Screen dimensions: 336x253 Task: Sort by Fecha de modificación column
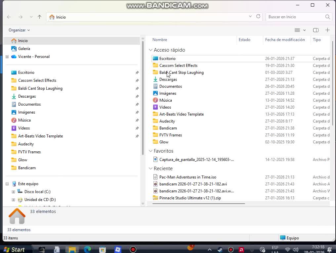click(x=285, y=40)
